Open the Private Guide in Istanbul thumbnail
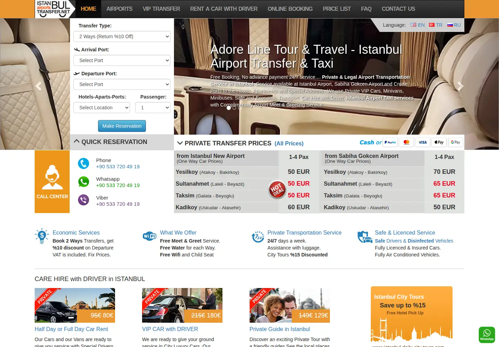Screen dimensions: 499x347 [x=290, y=305]
